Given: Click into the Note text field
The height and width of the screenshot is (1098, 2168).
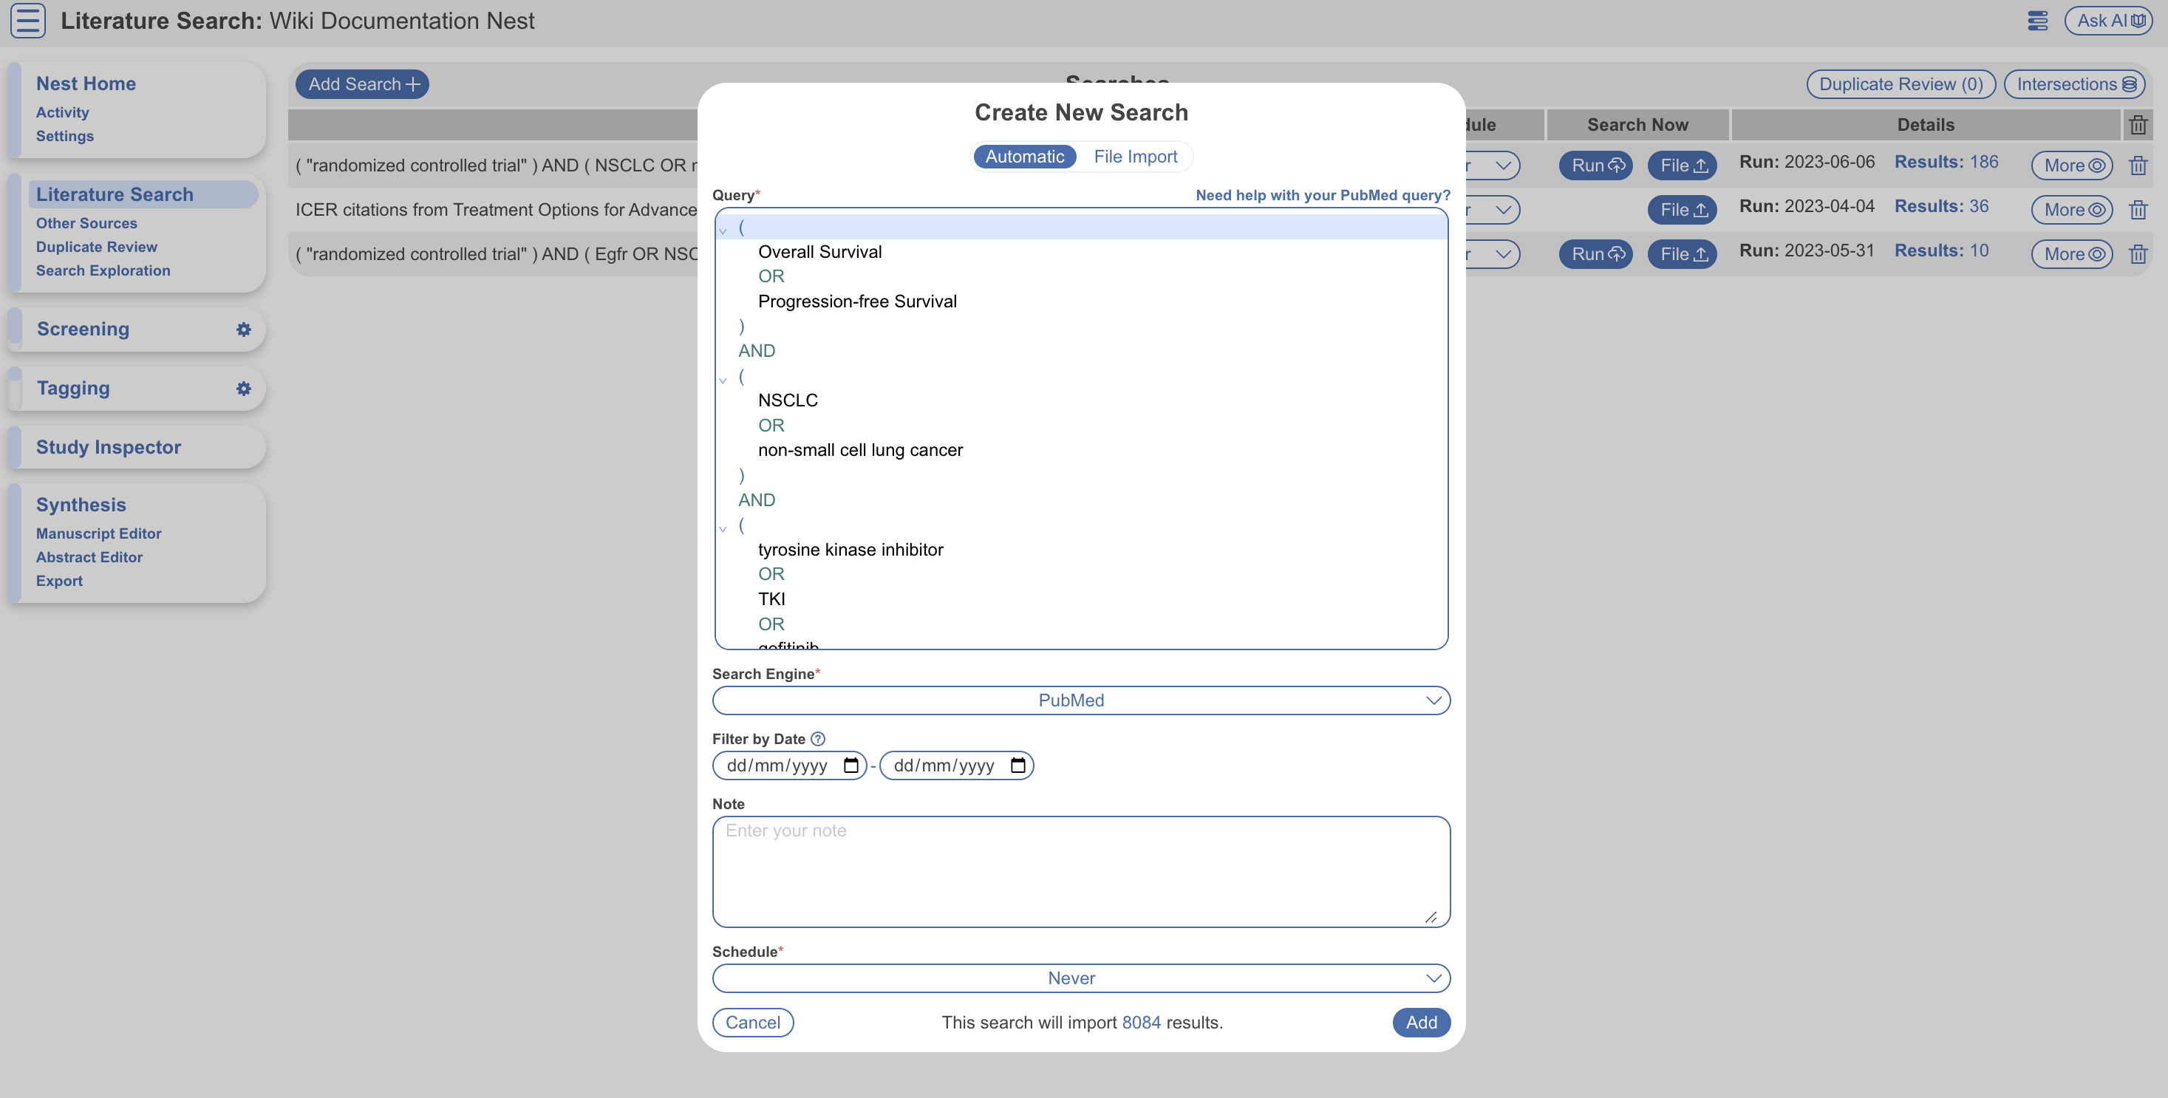Looking at the screenshot, I should [1080, 871].
